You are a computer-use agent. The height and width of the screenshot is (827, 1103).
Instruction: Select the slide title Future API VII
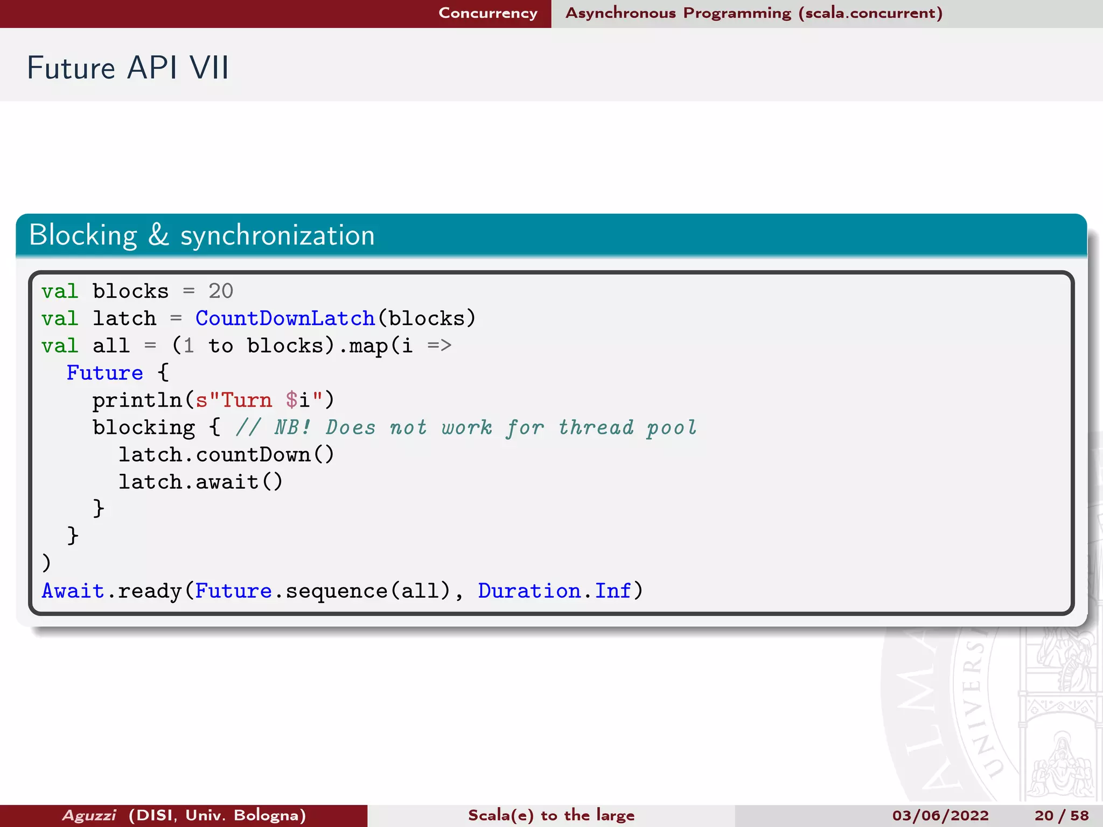tap(128, 68)
